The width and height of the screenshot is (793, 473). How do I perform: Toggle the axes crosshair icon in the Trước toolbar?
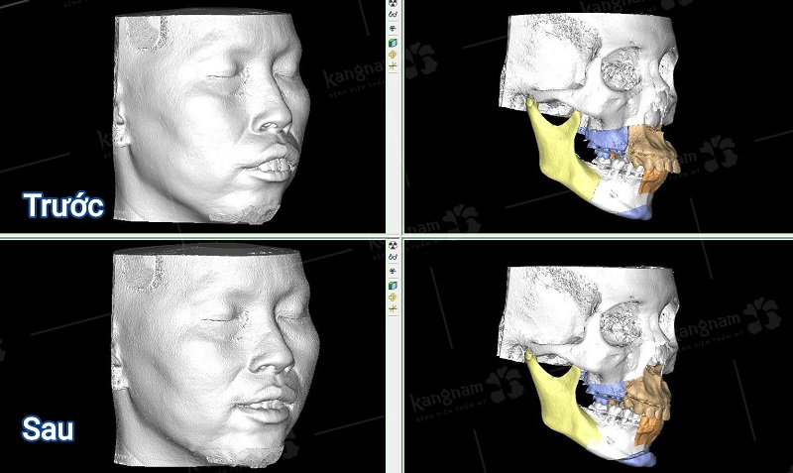point(393,65)
